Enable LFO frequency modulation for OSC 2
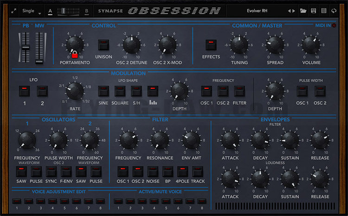This screenshot has width=348, height=216. pos(223,91)
